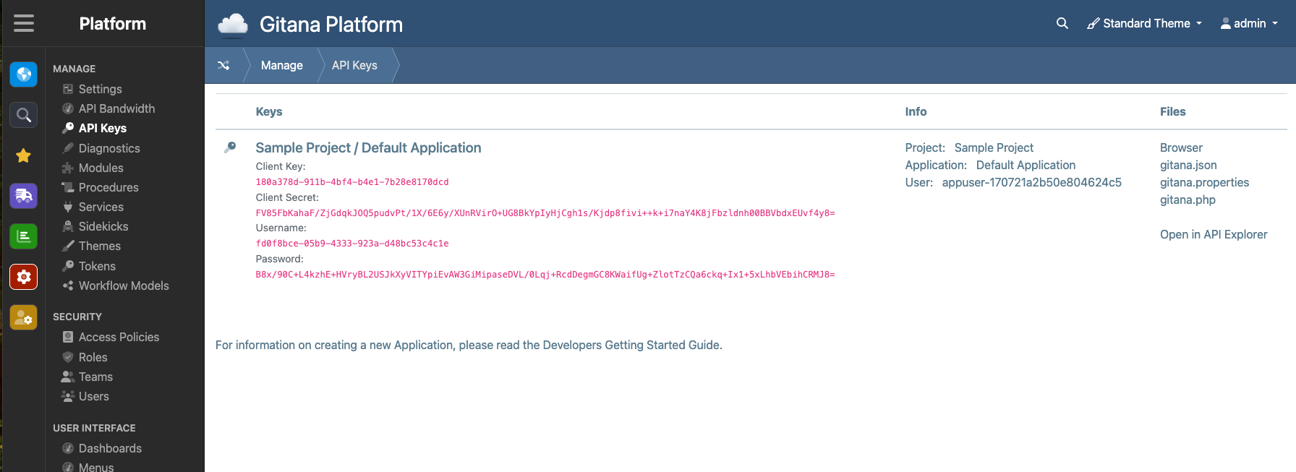Screen dimensions: 1296x472
Task: Click the key icon beside Sample Project
Action: point(230,147)
